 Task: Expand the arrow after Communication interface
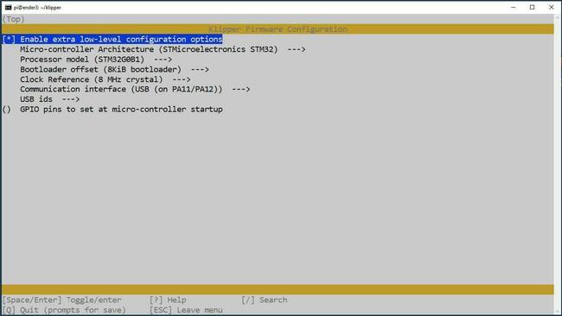click(x=241, y=89)
